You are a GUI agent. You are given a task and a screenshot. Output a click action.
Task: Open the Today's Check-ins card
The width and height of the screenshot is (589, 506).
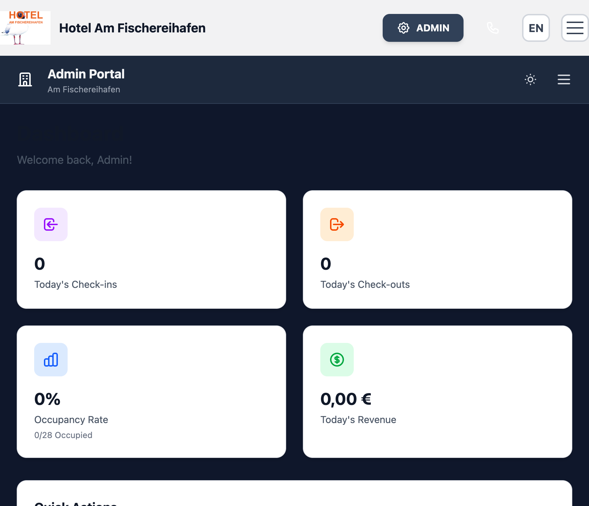(151, 249)
